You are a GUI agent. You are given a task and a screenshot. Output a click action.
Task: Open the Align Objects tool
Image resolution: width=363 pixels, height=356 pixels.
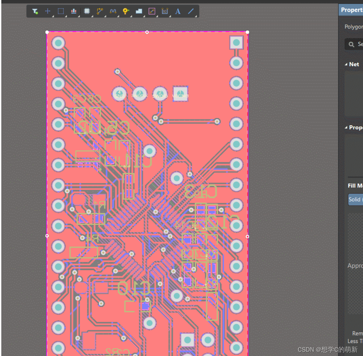pyautogui.click(x=74, y=11)
